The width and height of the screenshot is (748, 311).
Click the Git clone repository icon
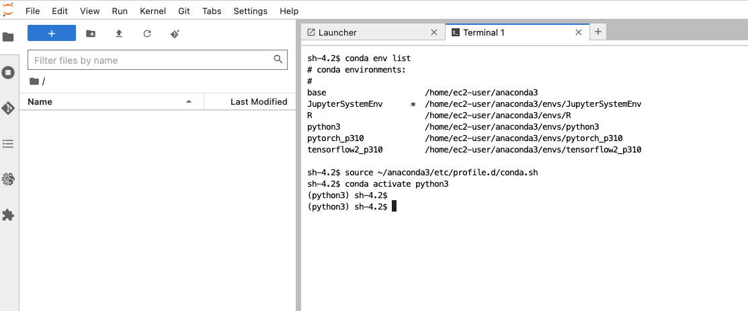tap(175, 34)
